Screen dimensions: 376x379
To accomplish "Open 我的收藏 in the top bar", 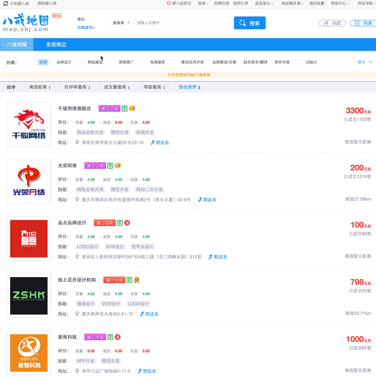I will (x=317, y=3).
